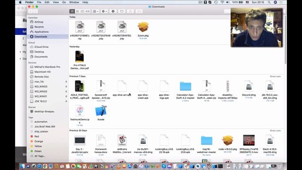The width and height of the screenshot is (302, 170).
Task: Click the New Folder toolbar button
Action: (x=122, y=11)
